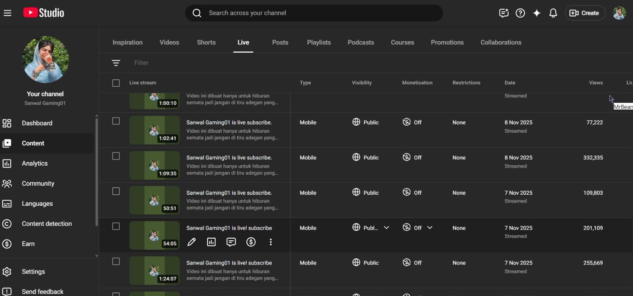Open the hamburger navigation menu
Viewport: 633px width, 296px height.
[x=7, y=13]
